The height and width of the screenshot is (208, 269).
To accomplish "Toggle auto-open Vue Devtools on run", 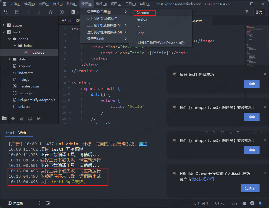I will click(x=160, y=43).
